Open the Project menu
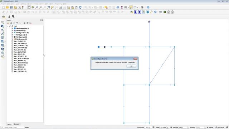The image size is (229, 129). (3, 4)
